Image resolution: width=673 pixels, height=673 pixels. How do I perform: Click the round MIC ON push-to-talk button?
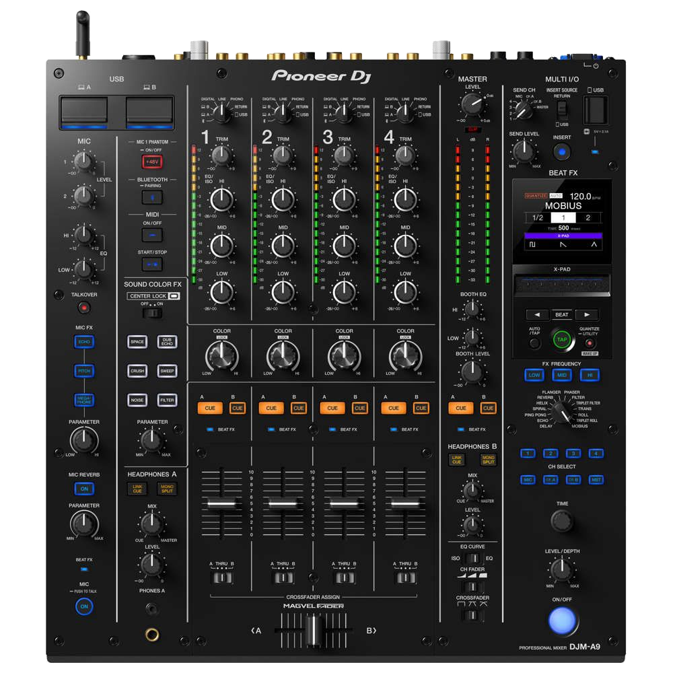(x=84, y=606)
